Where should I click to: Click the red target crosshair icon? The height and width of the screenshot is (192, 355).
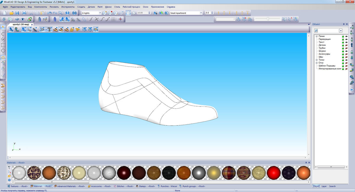coord(120,19)
